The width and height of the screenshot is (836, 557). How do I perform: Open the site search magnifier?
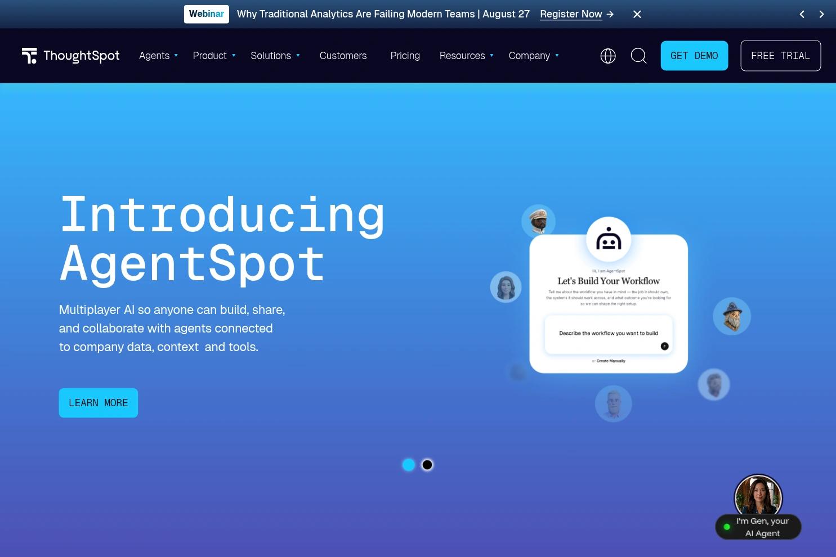coord(638,56)
